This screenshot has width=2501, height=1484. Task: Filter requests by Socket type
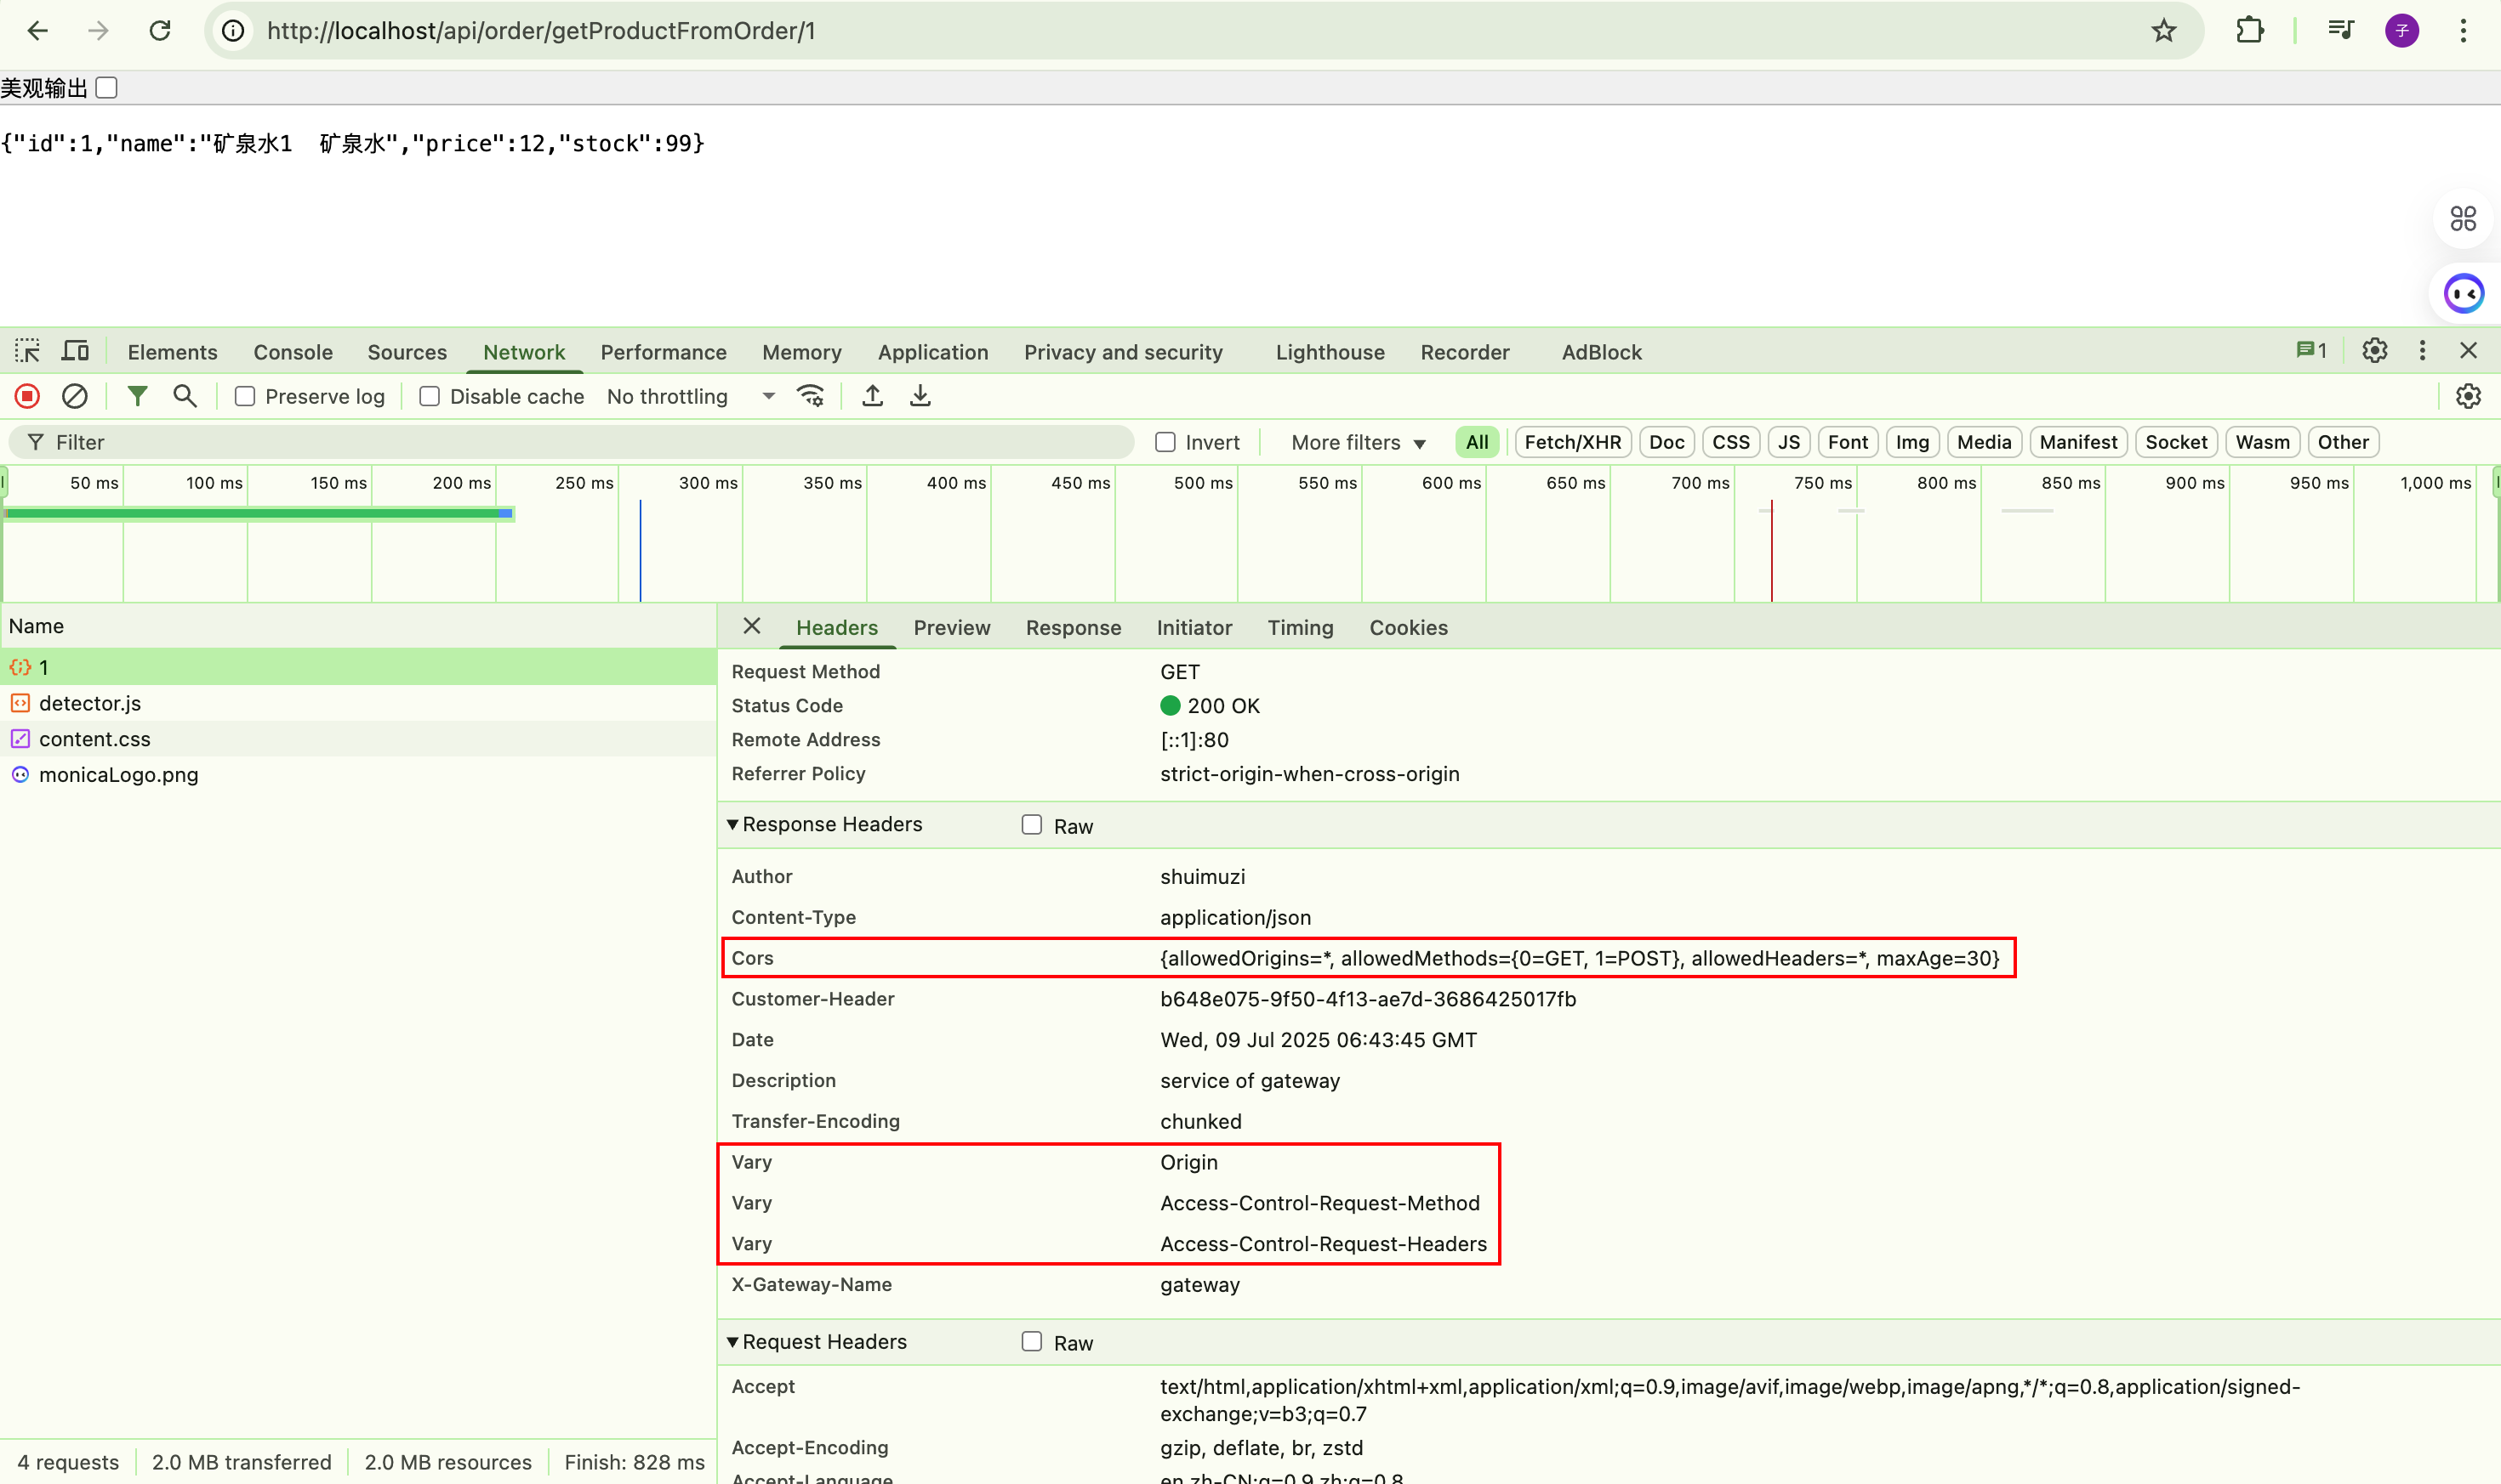[x=2176, y=442]
